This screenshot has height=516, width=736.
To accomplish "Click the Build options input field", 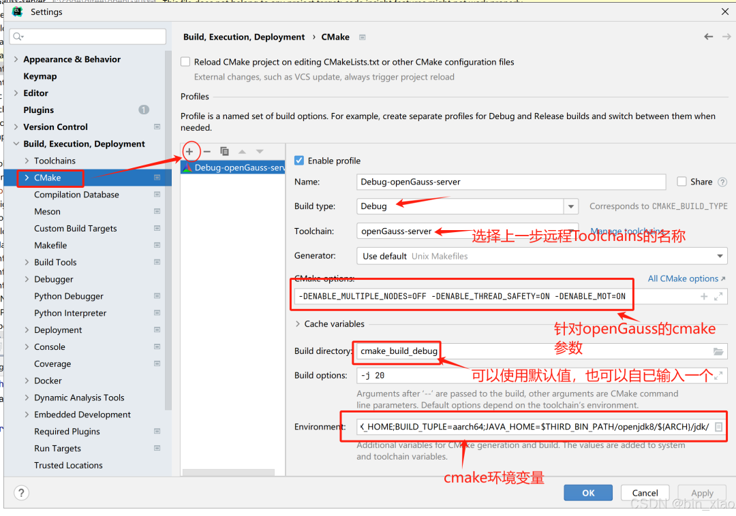I will click(542, 375).
